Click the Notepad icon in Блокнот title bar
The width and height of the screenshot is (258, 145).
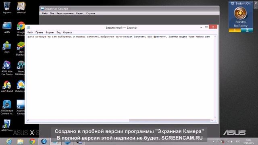(x=28, y=27)
